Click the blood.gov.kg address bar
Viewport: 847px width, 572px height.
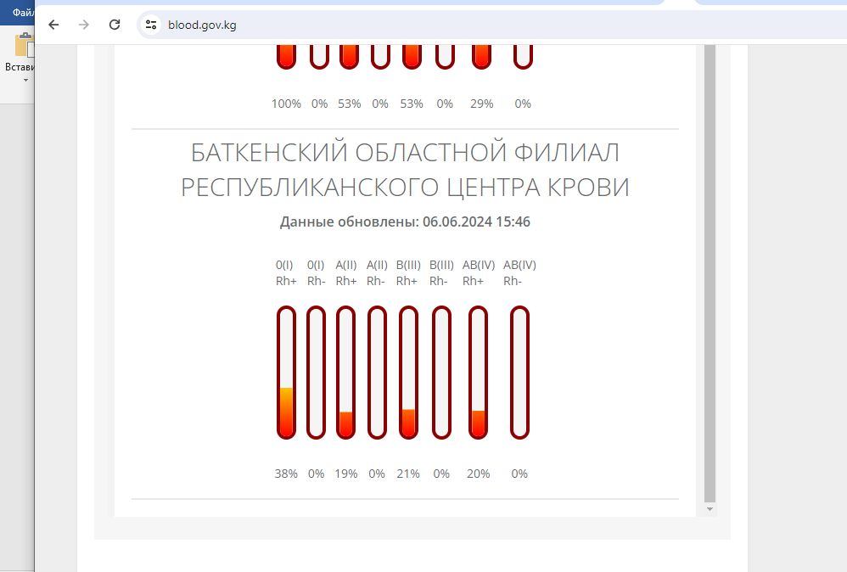click(424, 25)
